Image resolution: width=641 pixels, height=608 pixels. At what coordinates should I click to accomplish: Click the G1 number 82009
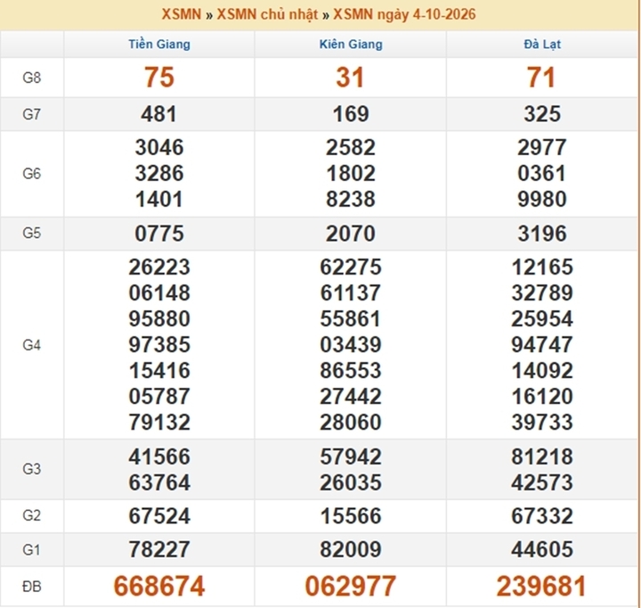point(351,549)
